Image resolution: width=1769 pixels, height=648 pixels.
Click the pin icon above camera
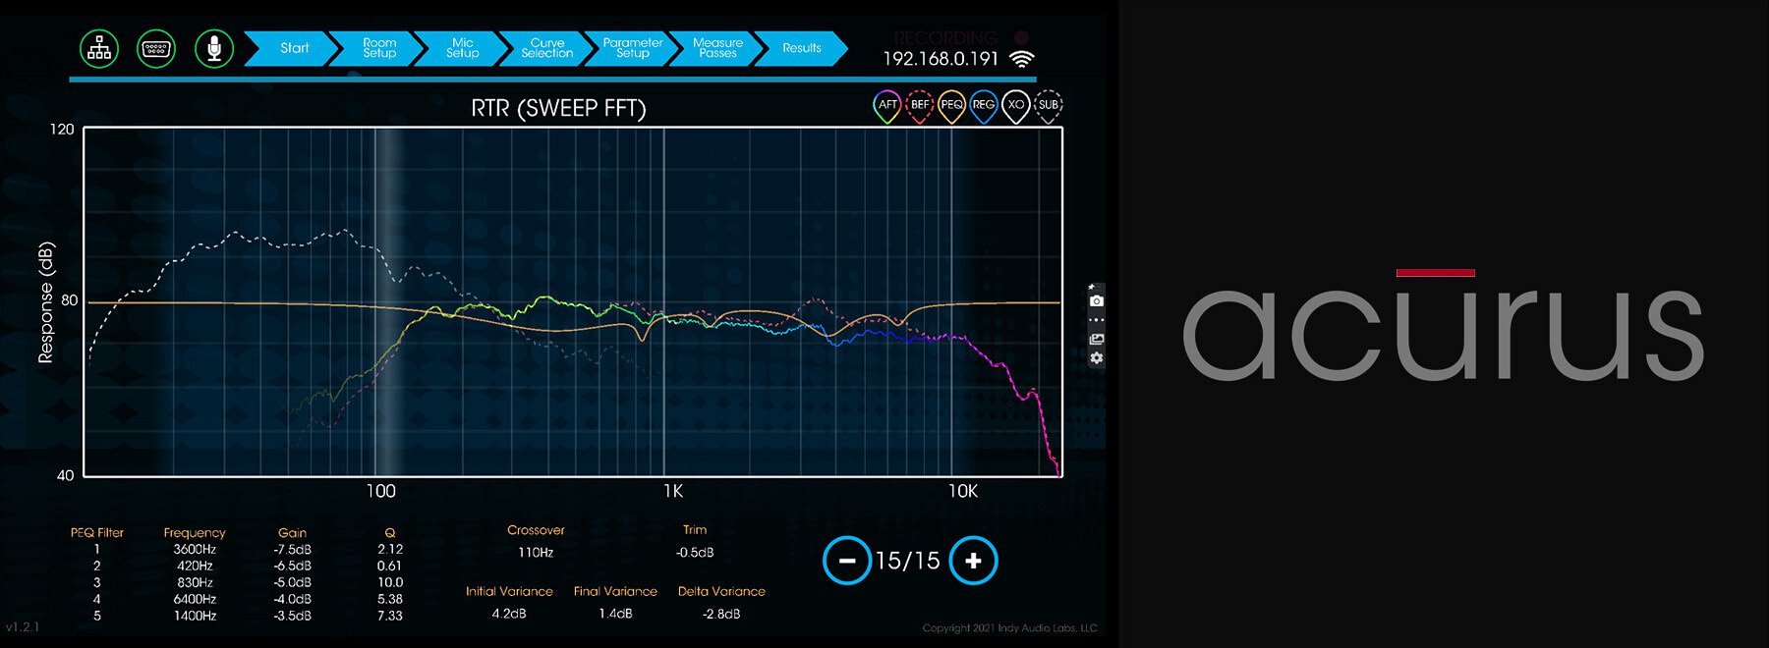(1092, 287)
